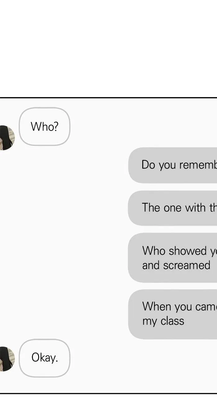The width and height of the screenshot is (217, 398).
Task: Click the words "my class" in the last gray bubble
Action: pos(163,321)
